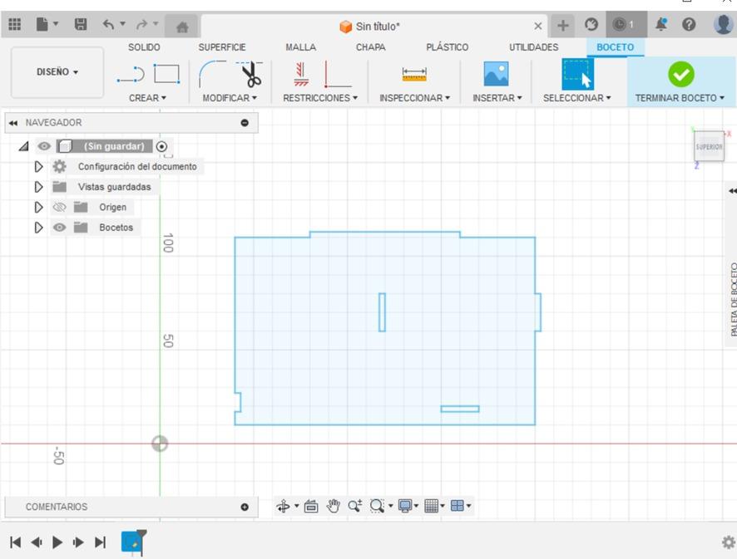Switch to the UTILIDADES tab
Screen dimensions: 737x559
(533, 47)
